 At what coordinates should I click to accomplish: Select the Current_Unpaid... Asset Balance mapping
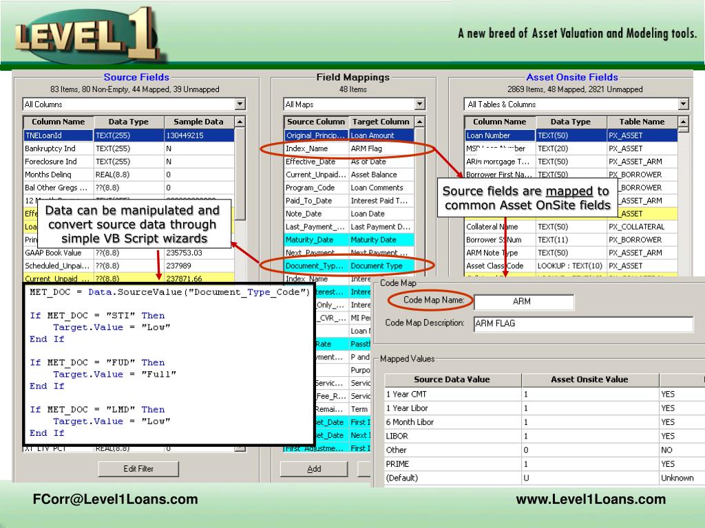[x=349, y=174]
